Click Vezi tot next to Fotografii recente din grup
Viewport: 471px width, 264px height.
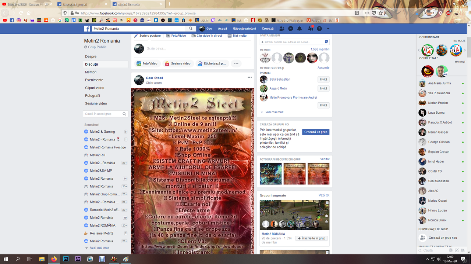tap(325, 159)
